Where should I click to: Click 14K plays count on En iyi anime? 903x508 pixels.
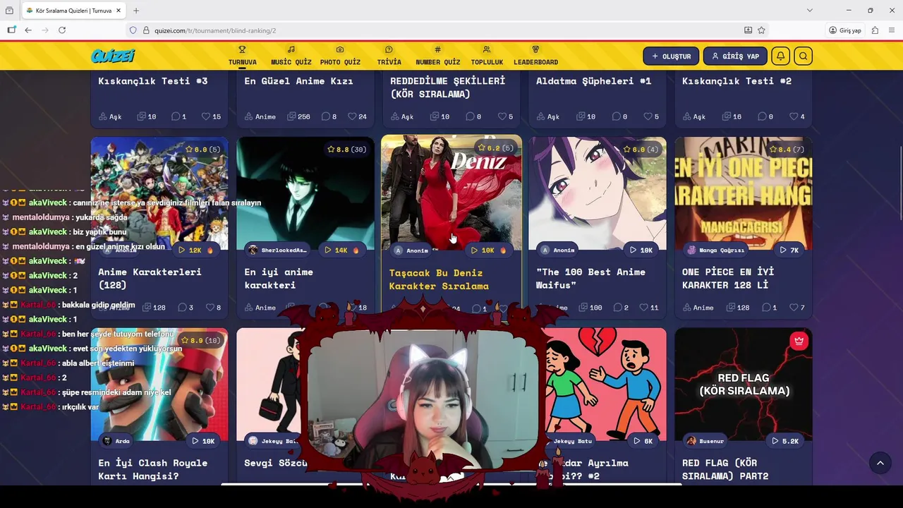[341, 250]
